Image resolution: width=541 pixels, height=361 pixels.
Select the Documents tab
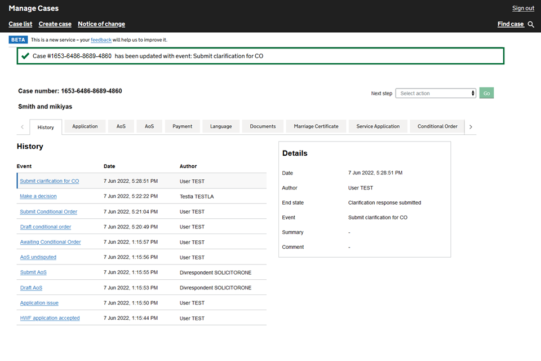[263, 126]
